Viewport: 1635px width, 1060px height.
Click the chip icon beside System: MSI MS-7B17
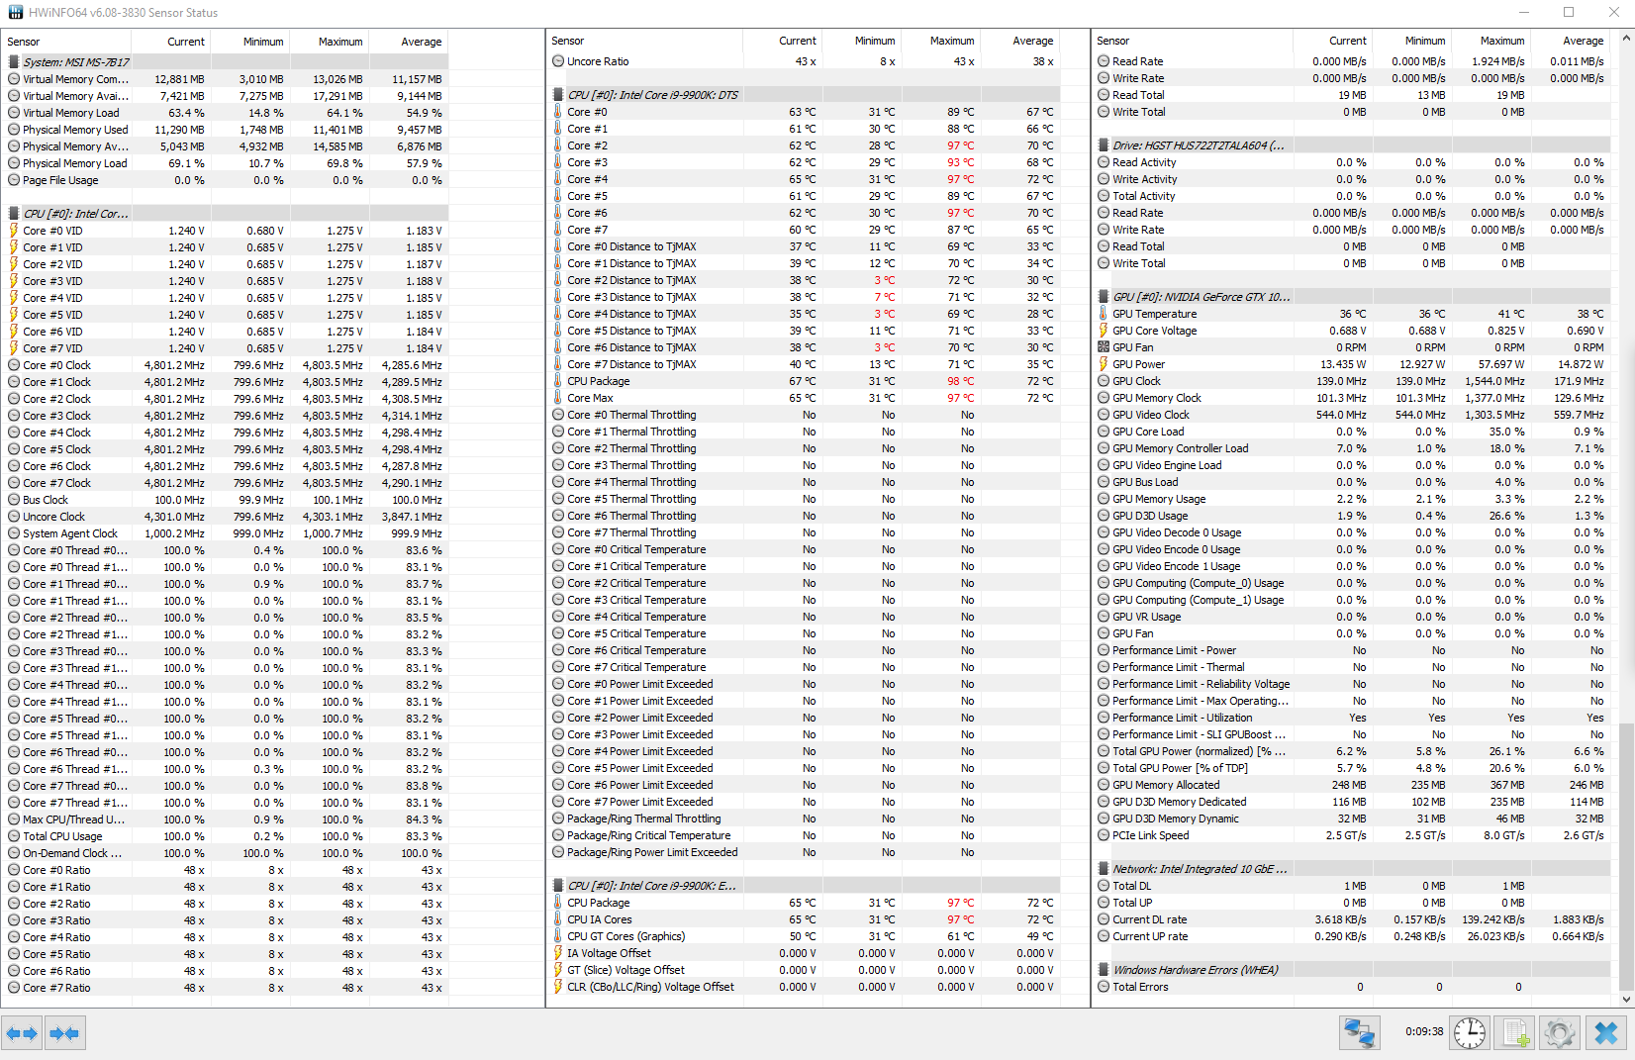14,62
